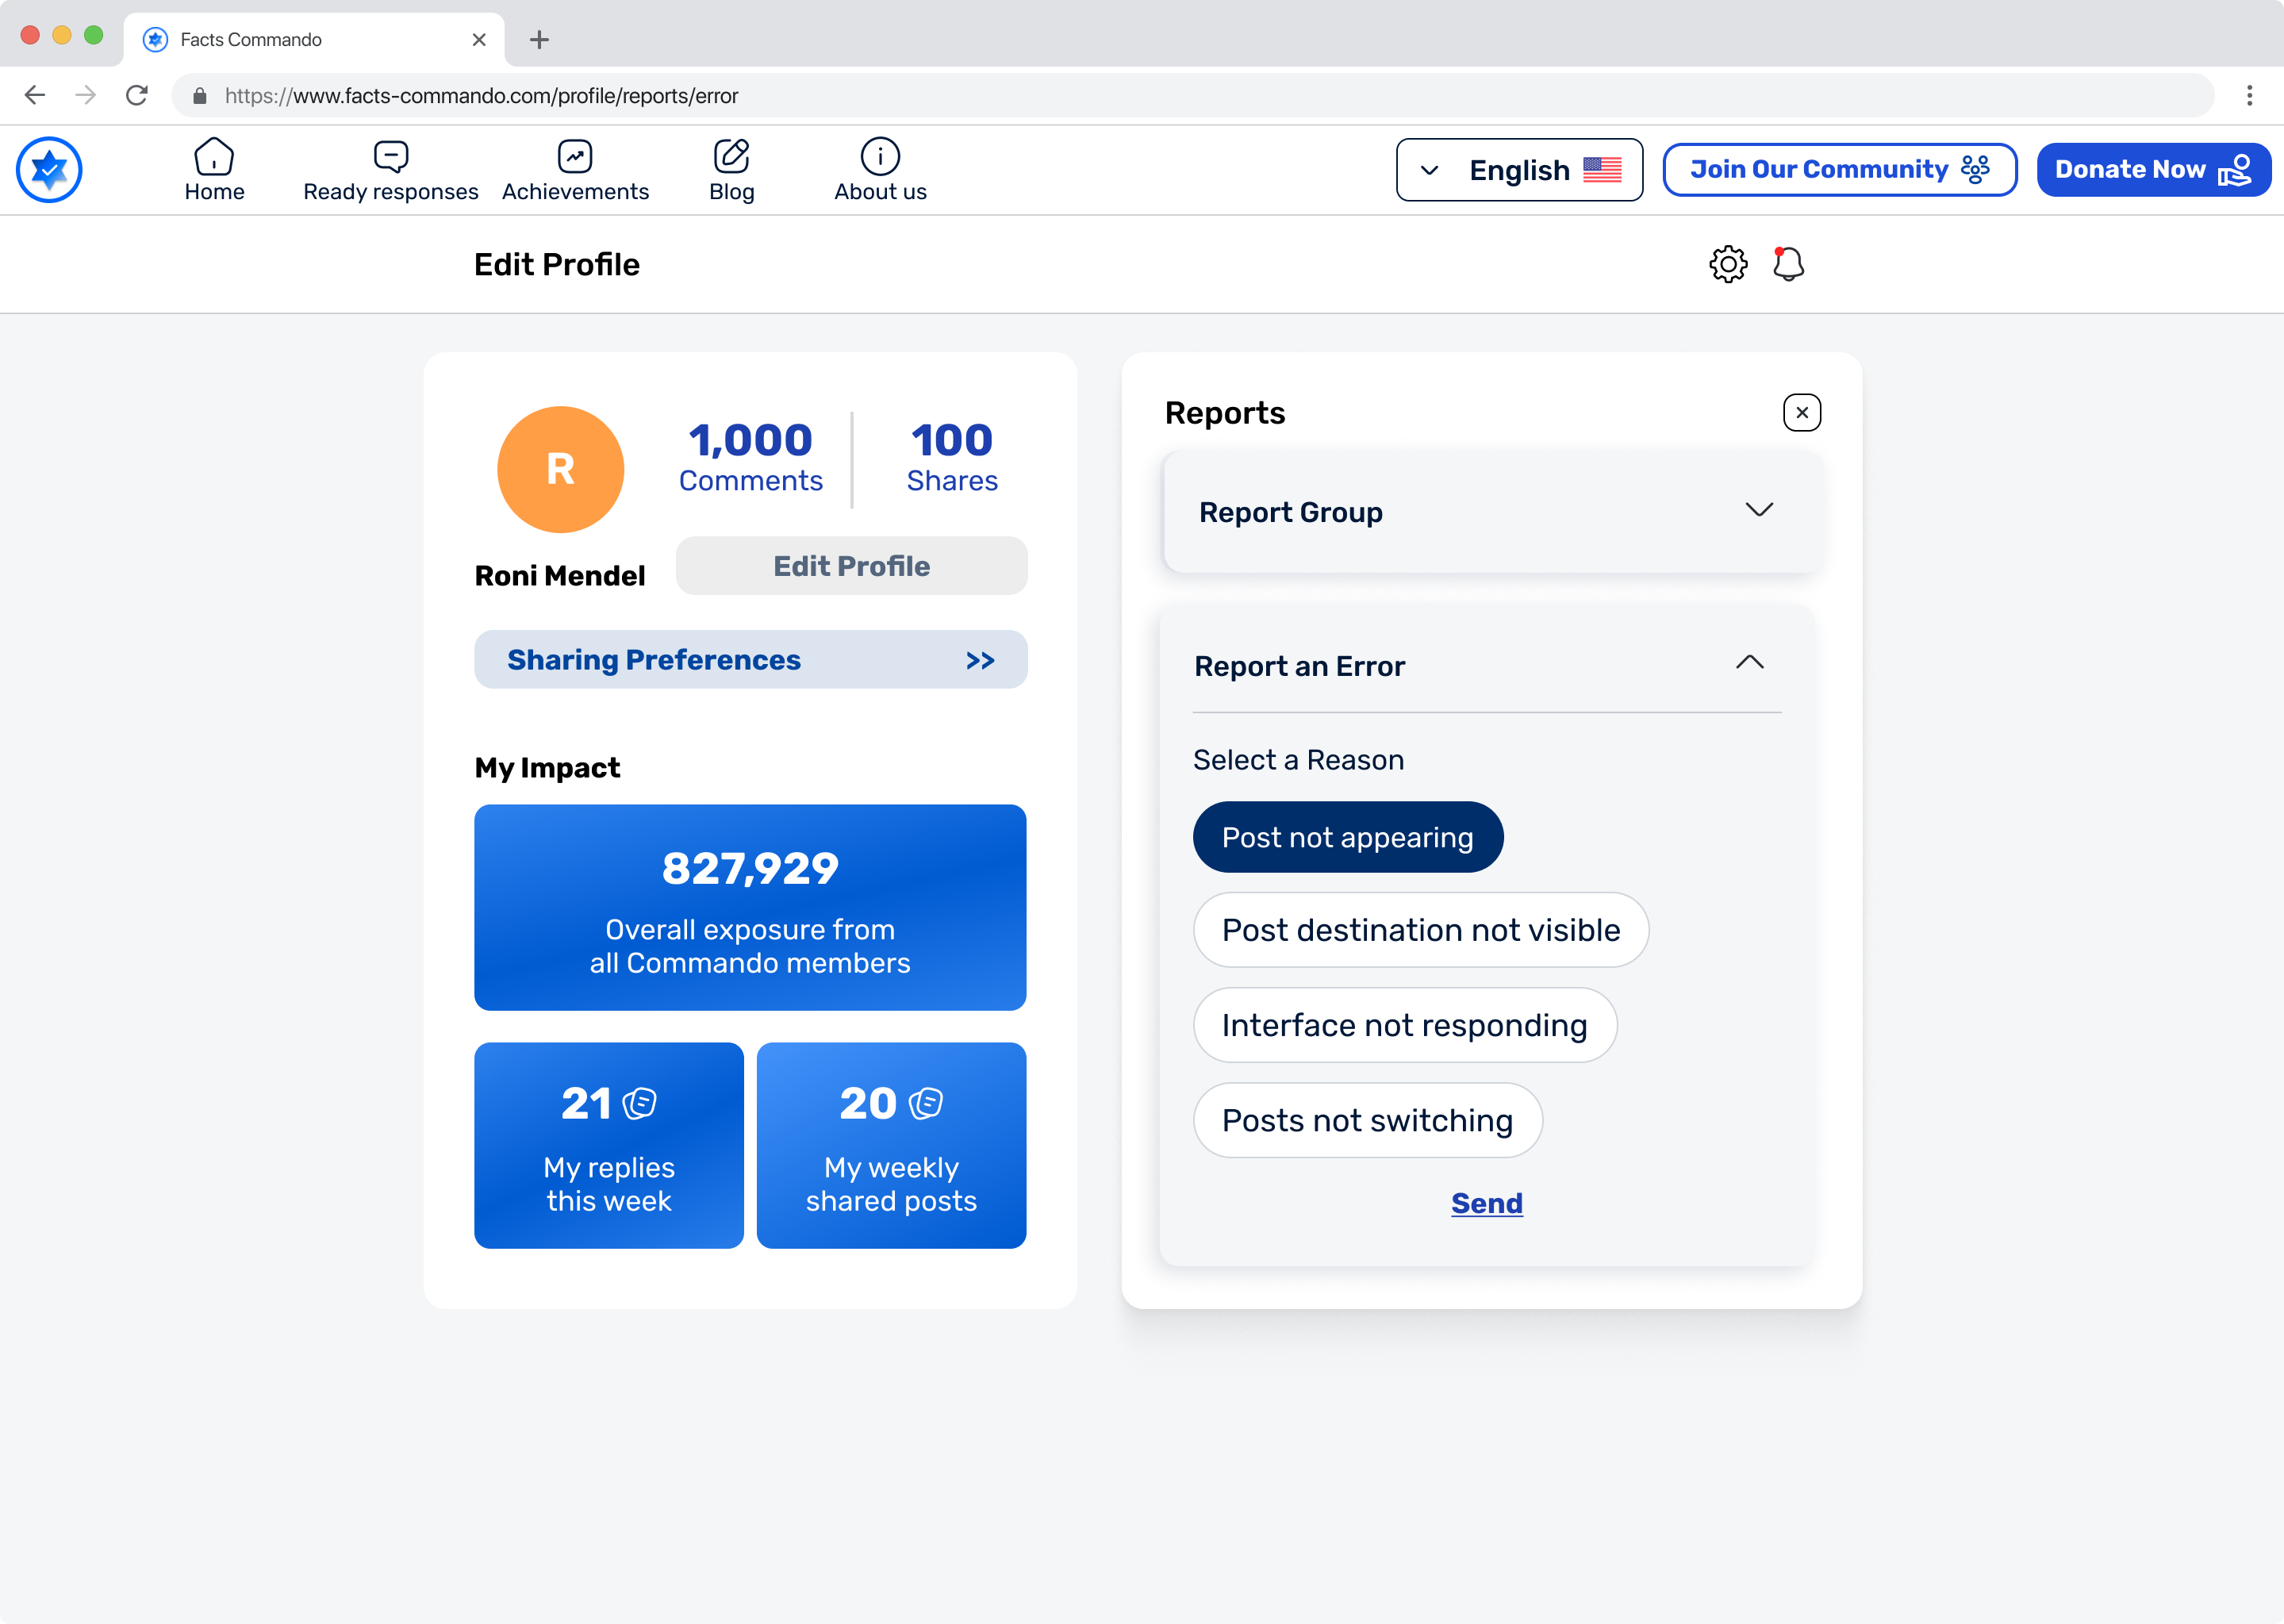
Task: Click the Edit Profile button
Action: point(852,566)
